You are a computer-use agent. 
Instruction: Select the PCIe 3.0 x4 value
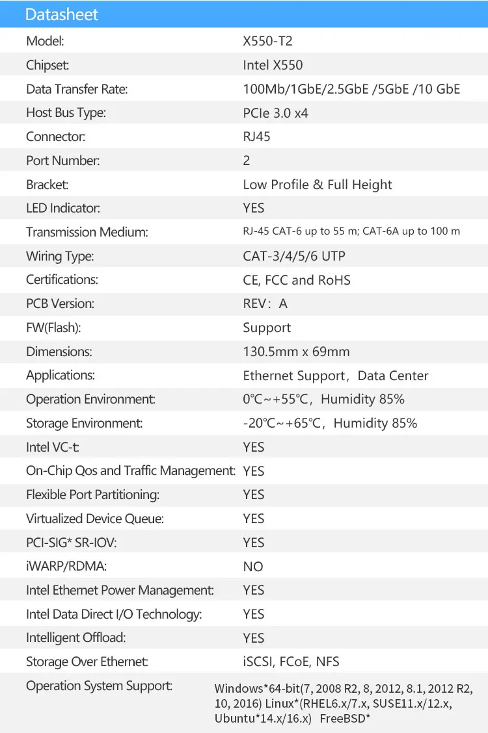tap(275, 113)
